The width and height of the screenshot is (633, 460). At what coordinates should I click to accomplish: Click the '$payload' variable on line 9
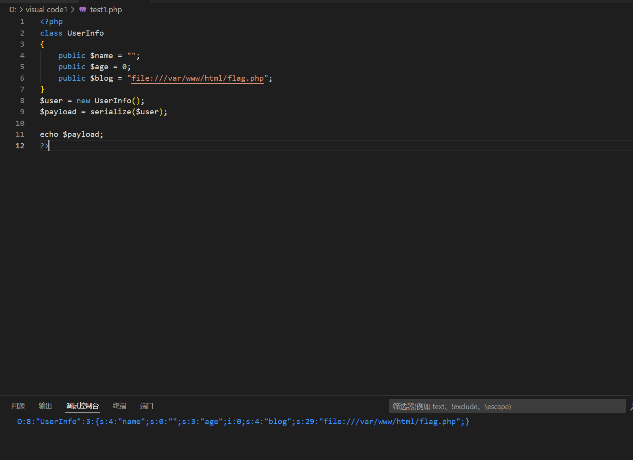(58, 112)
